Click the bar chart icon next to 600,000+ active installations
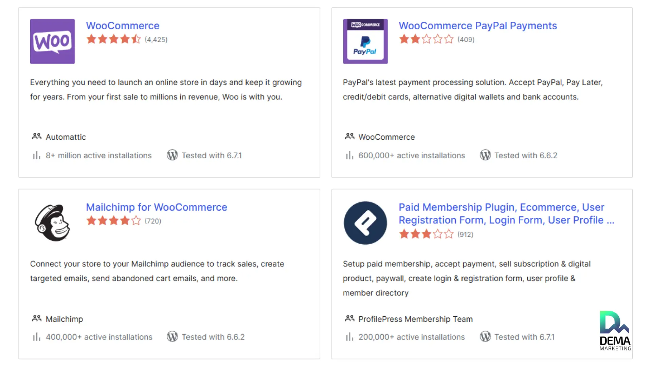Image resolution: width=652 pixels, height=367 pixels. [x=349, y=155]
